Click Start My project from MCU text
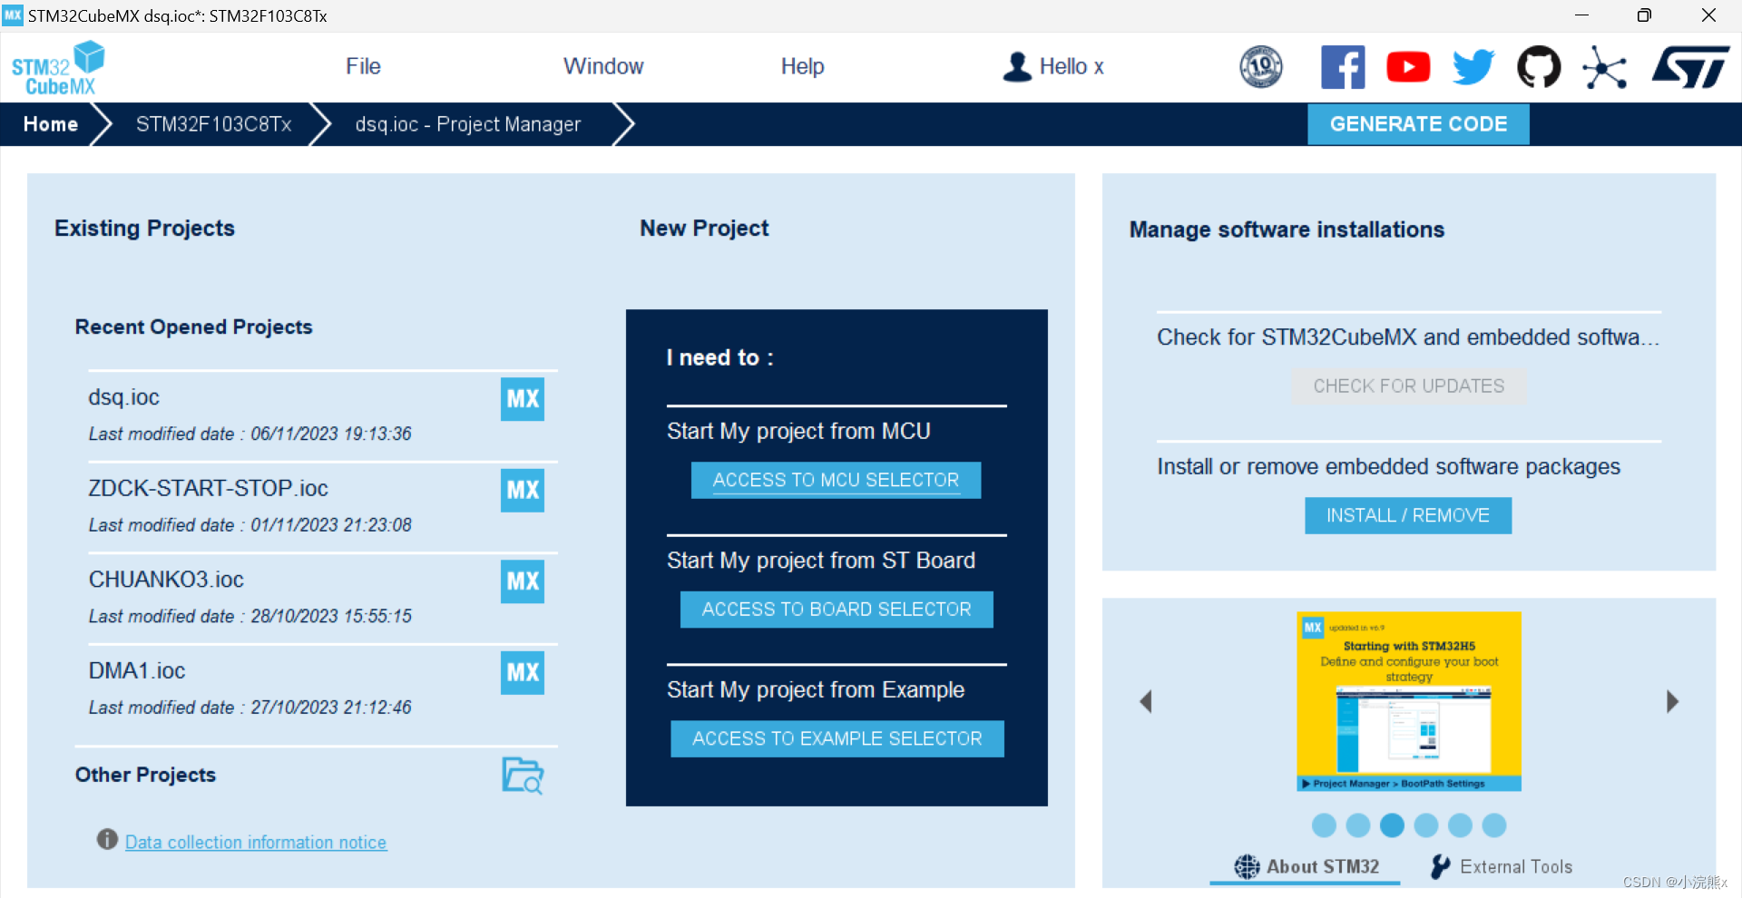This screenshot has width=1742, height=898. pos(798,431)
